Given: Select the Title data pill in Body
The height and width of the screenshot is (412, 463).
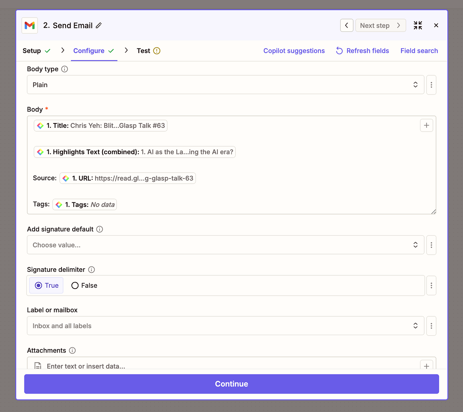Looking at the screenshot, I should tap(100, 126).
